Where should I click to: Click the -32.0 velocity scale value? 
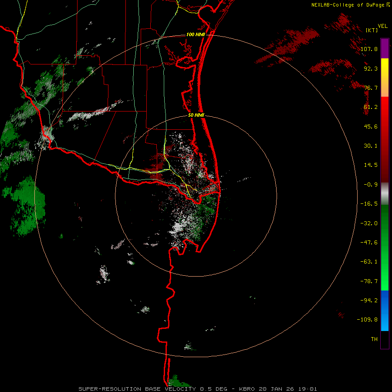click(369, 223)
